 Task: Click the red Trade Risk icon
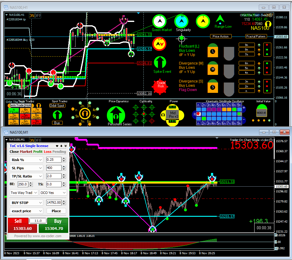pos(160,86)
